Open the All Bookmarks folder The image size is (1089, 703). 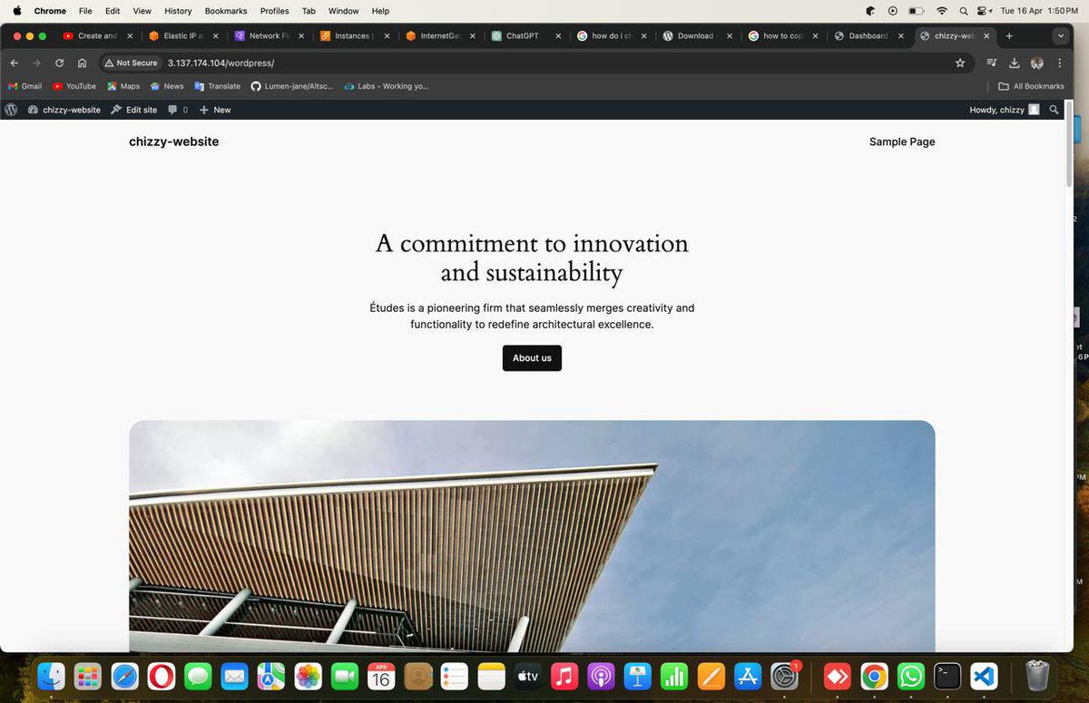(x=1031, y=86)
